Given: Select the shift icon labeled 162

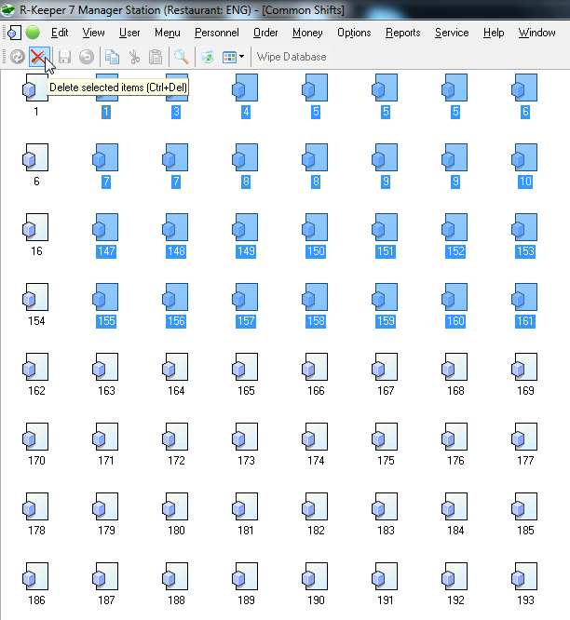Looking at the screenshot, I should [35, 367].
